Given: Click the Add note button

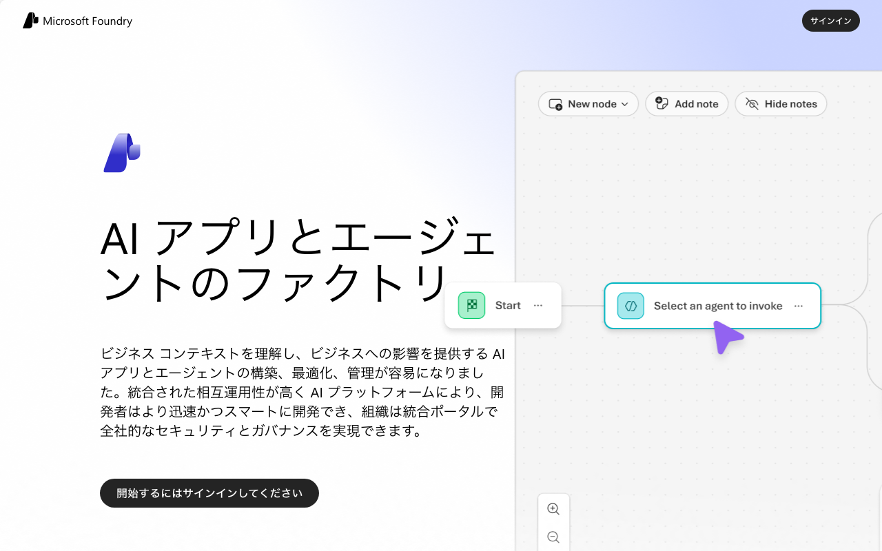Looking at the screenshot, I should pyautogui.click(x=686, y=104).
